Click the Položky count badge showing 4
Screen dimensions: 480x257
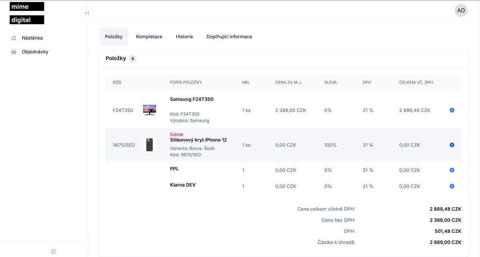coord(132,59)
